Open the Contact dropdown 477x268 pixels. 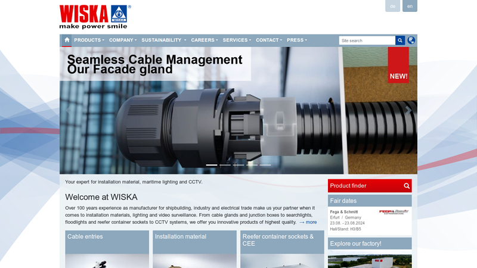coord(269,40)
